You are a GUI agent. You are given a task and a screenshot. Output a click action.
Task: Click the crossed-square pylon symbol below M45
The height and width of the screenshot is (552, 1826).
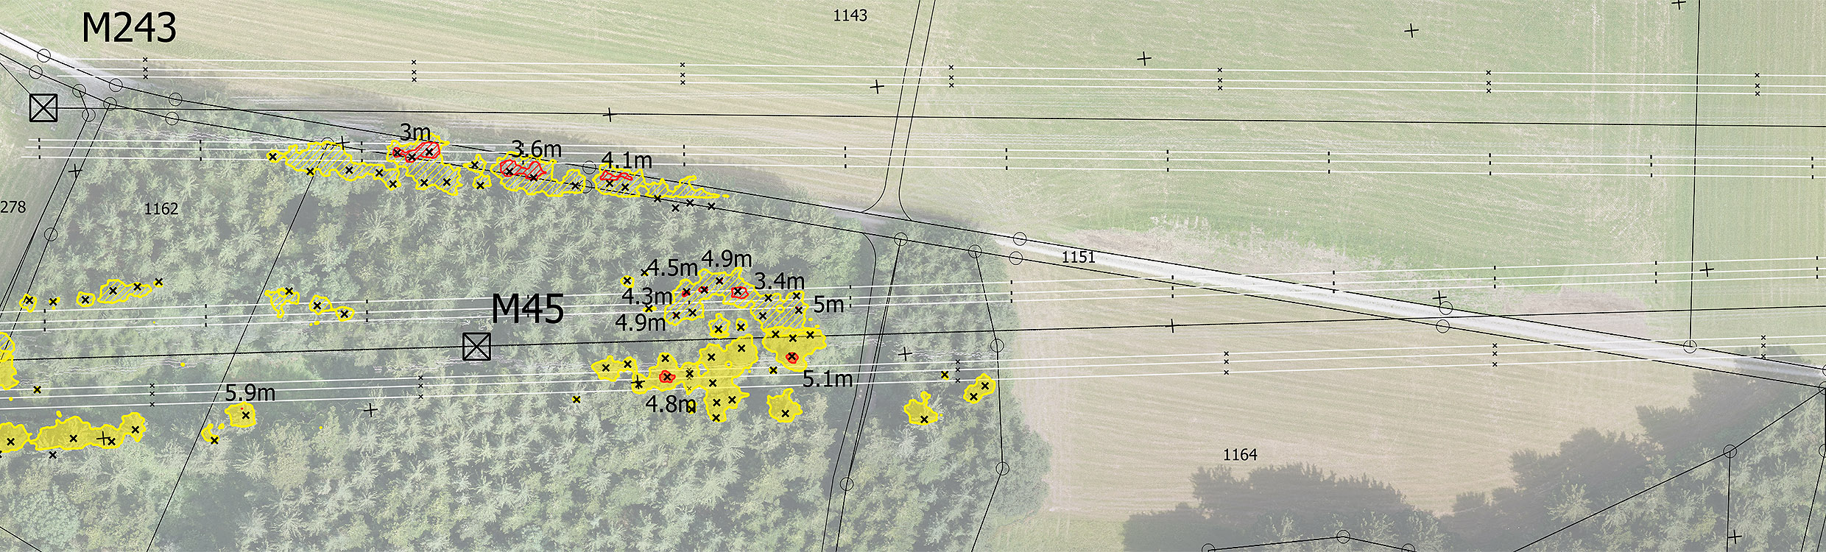[476, 347]
